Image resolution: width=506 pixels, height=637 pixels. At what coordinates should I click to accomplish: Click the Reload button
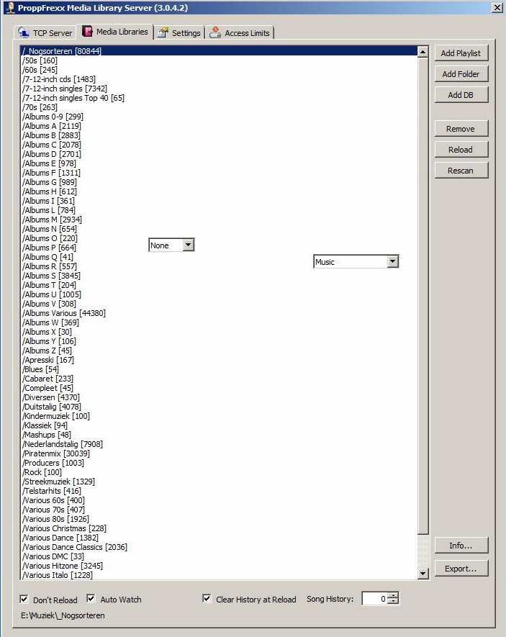[x=461, y=150]
